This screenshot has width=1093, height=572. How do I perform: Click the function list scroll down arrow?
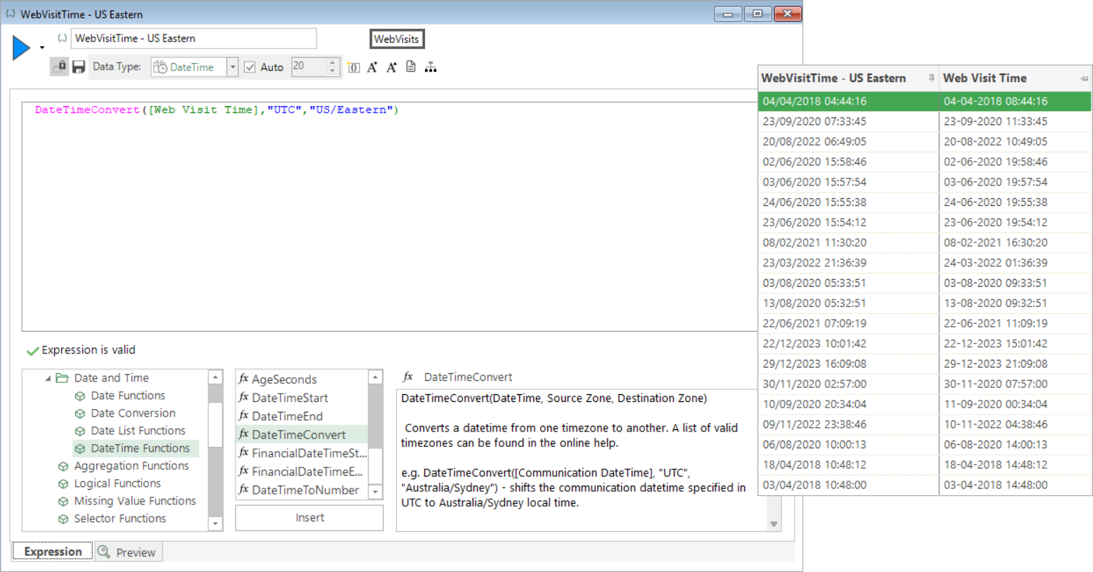pyautogui.click(x=376, y=492)
